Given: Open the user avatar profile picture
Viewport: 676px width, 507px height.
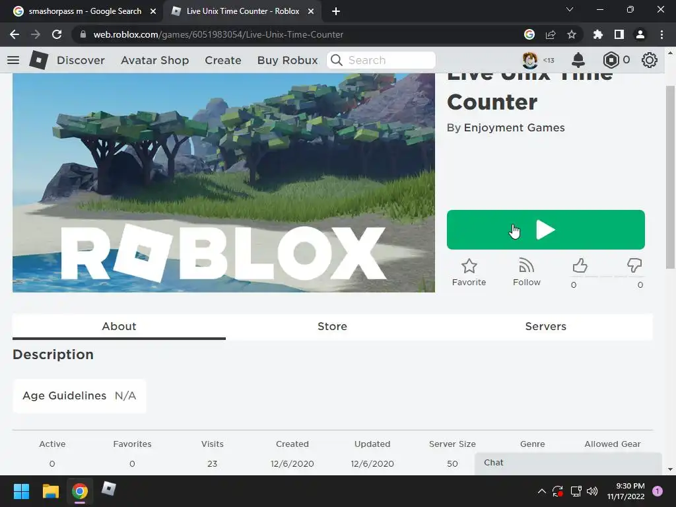Looking at the screenshot, I should [x=530, y=60].
